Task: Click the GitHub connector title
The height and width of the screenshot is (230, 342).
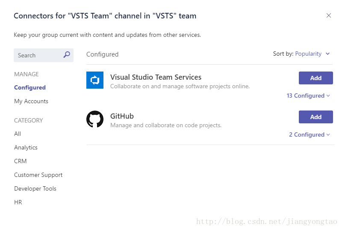Action: click(x=122, y=116)
